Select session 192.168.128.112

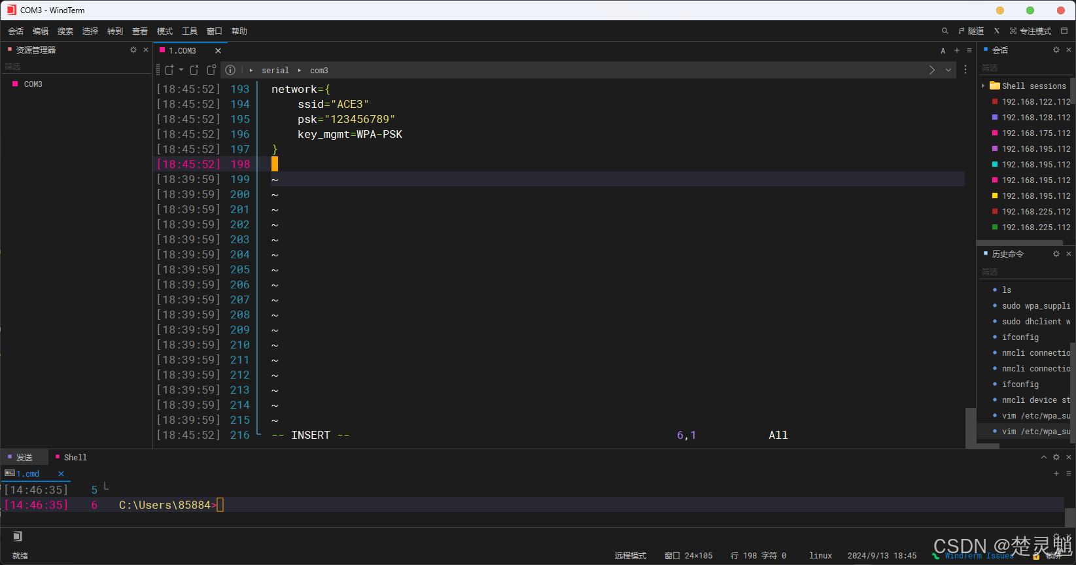[1036, 118]
